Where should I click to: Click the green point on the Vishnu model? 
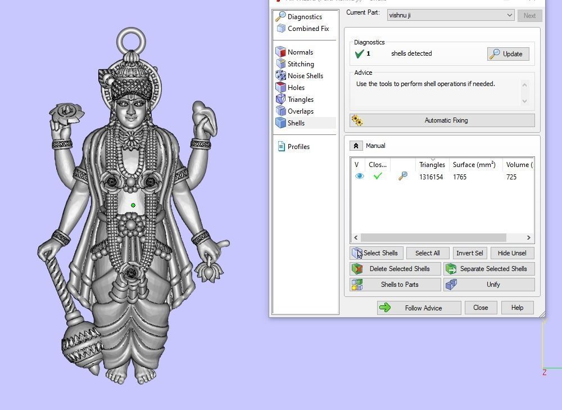pos(133,205)
